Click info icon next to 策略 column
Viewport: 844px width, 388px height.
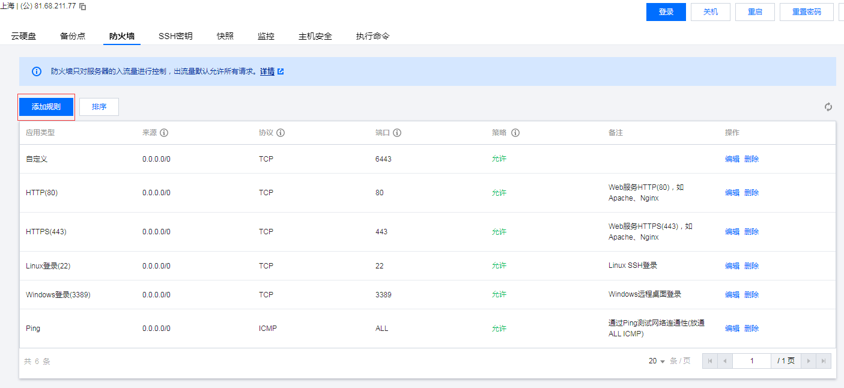tap(515, 133)
